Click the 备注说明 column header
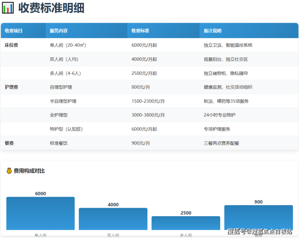This screenshot has height=238, width=299. click(213, 31)
